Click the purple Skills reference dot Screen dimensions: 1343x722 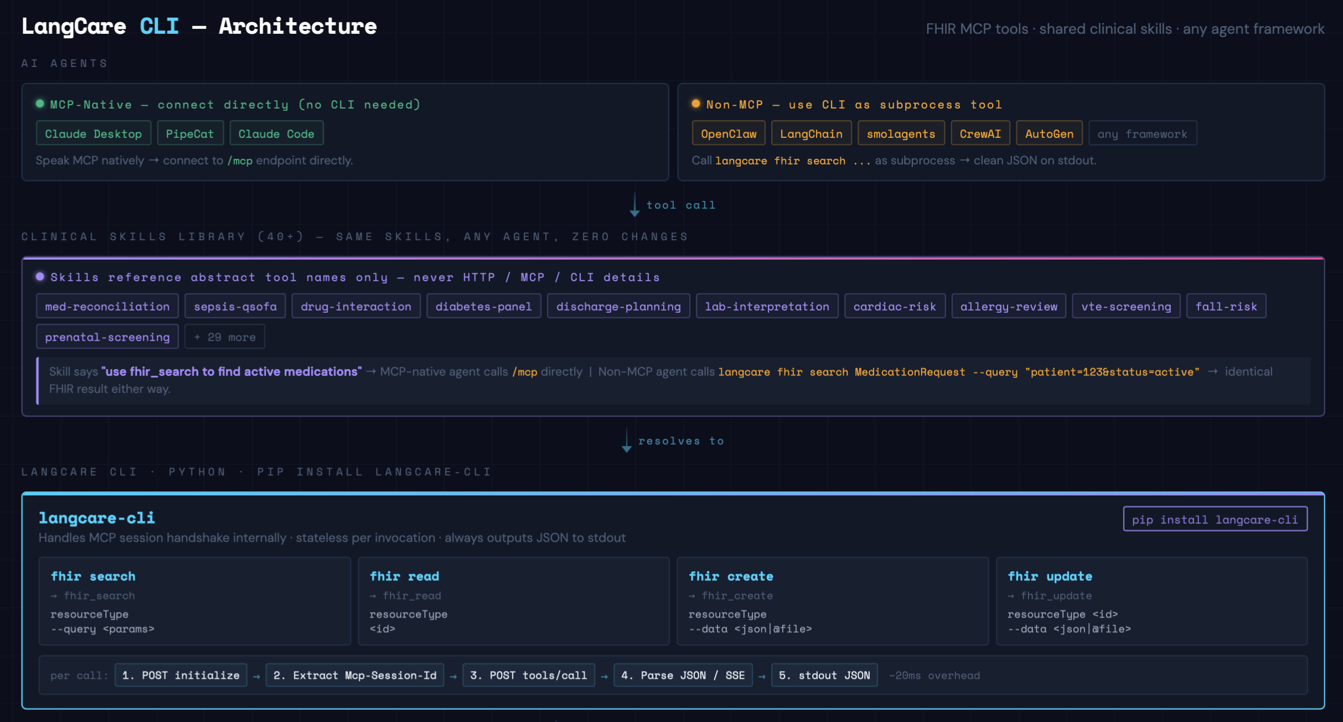click(x=40, y=276)
